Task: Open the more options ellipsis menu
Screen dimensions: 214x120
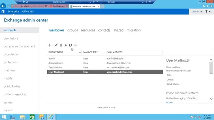Action: pyautogui.click(x=76, y=45)
